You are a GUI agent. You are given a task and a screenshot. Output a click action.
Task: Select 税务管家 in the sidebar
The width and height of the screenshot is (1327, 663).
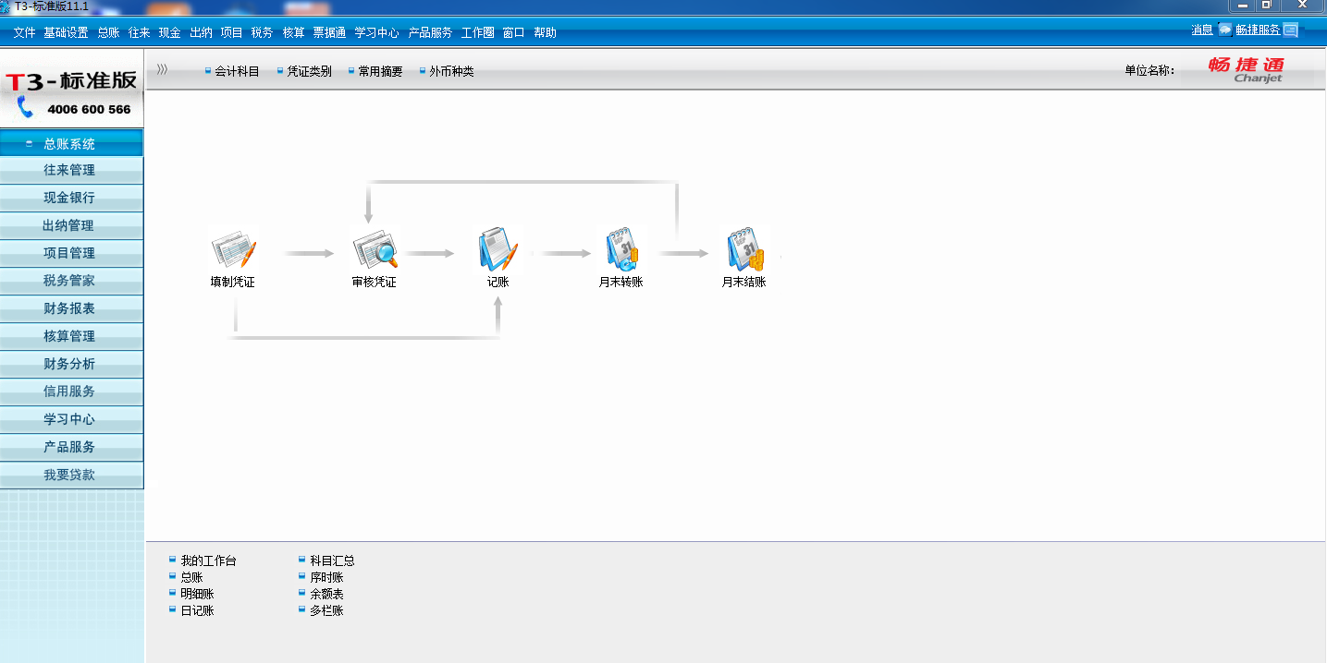(71, 281)
